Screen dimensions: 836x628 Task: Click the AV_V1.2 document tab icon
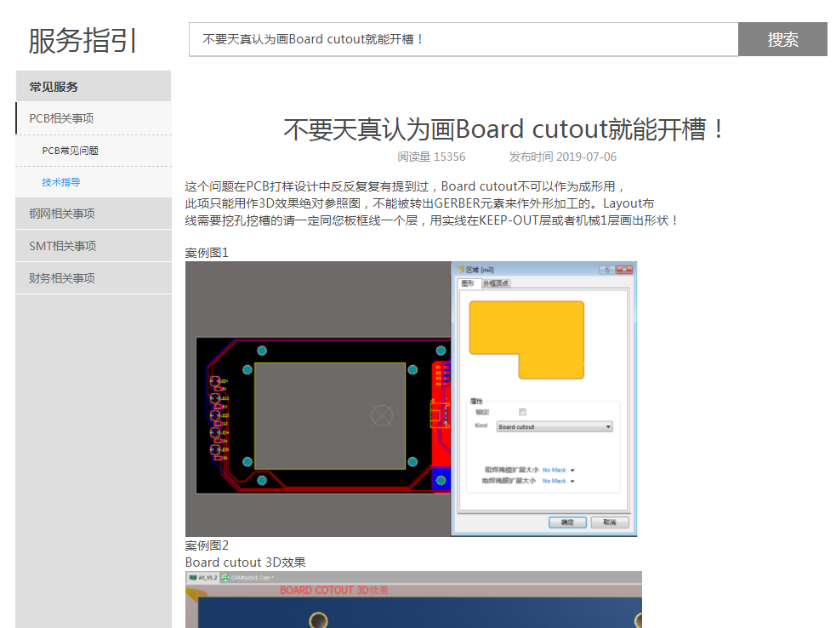coord(193,576)
